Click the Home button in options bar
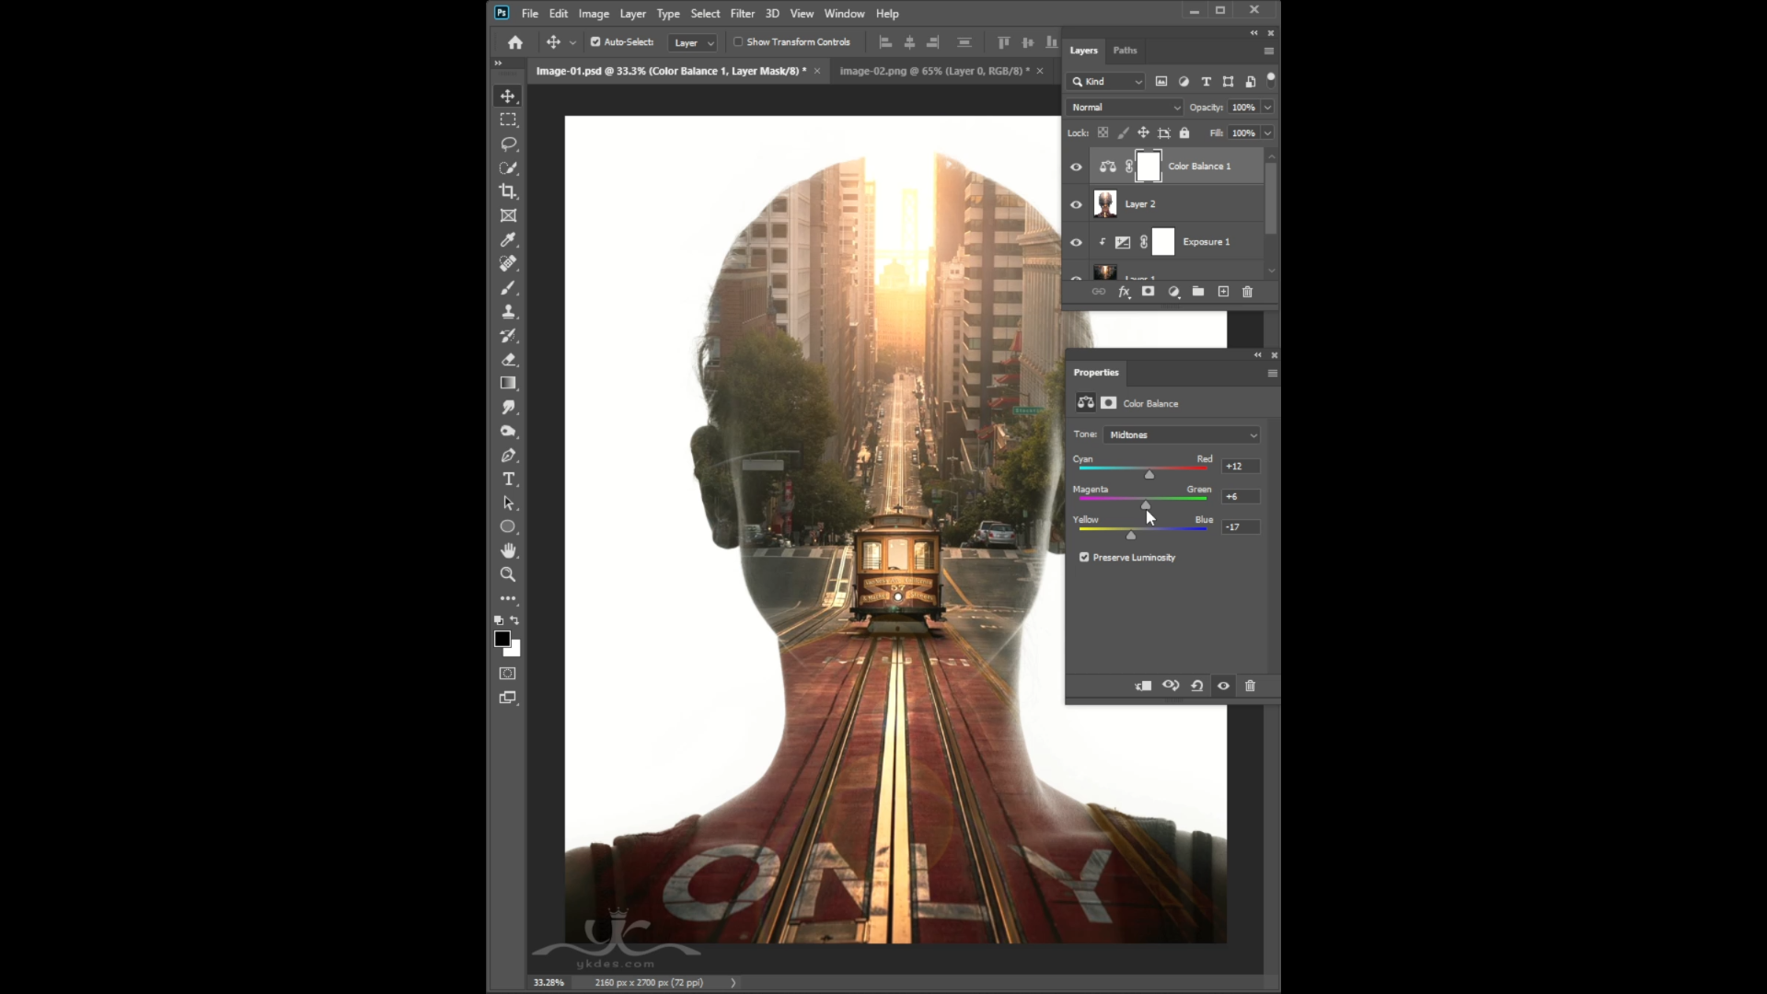The width and height of the screenshot is (1767, 994). [x=515, y=42]
